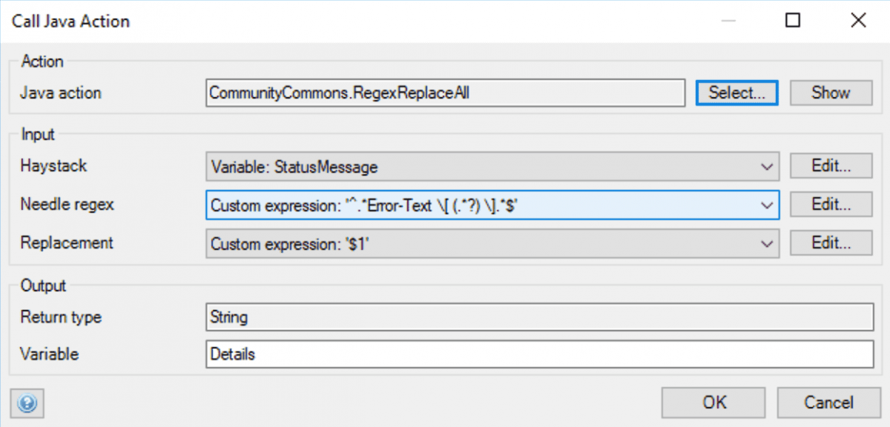Click Cancel to discard changes
The image size is (890, 427).
(x=829, y=403)
